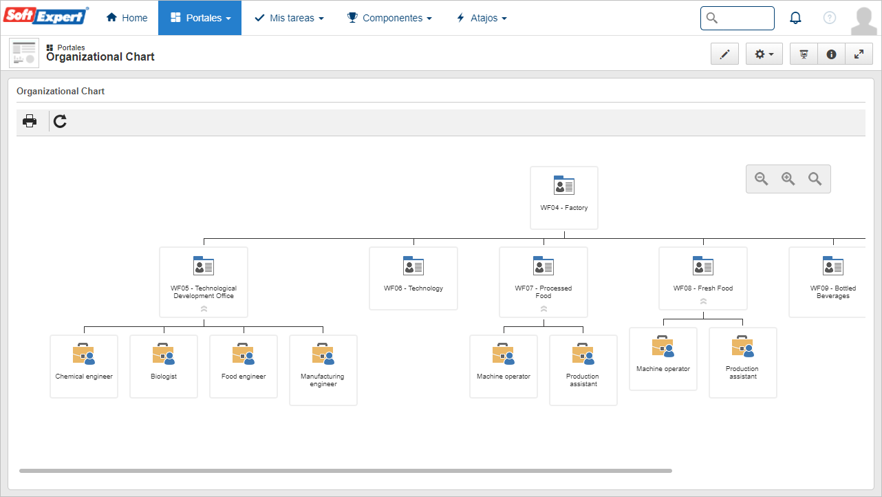Viewport: 882px width, 497px height.
Task: Select the WF06 - Technology department icon
Action: coord(413,266)
